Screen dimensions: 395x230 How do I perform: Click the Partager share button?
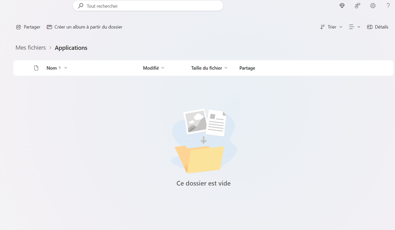pos(28,27)
